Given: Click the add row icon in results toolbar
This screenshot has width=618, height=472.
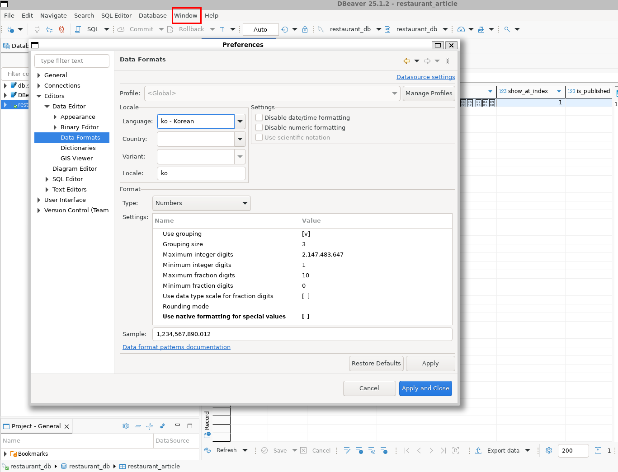Looking at the screenshot, I should pos(359,450).
